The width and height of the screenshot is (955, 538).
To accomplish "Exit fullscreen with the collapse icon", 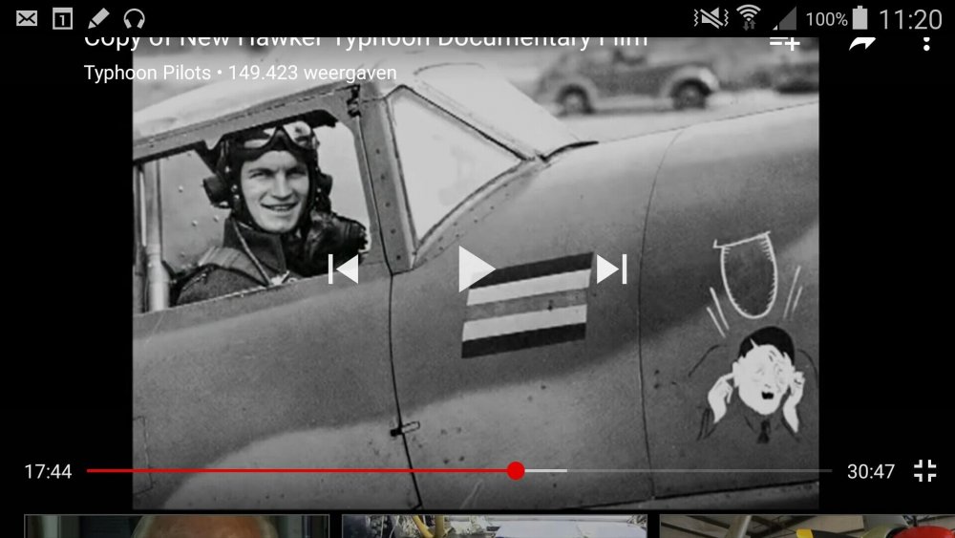I will click(924, 470).
